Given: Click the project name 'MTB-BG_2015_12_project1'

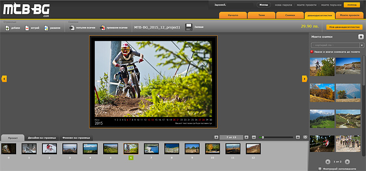Looking at the screenshot, I should pos(157,27).
